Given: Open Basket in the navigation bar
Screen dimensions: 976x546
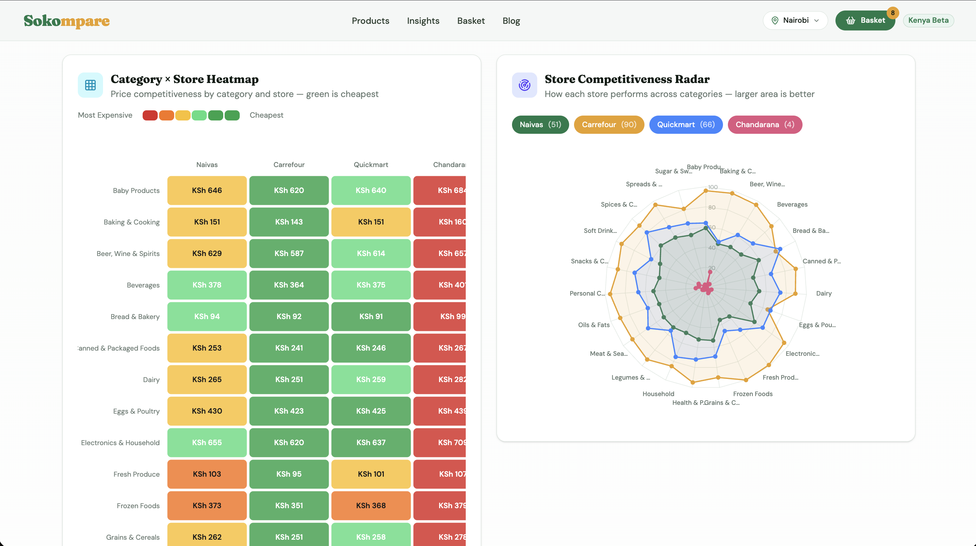Looking at the screenshot, I should click(471, 21).
